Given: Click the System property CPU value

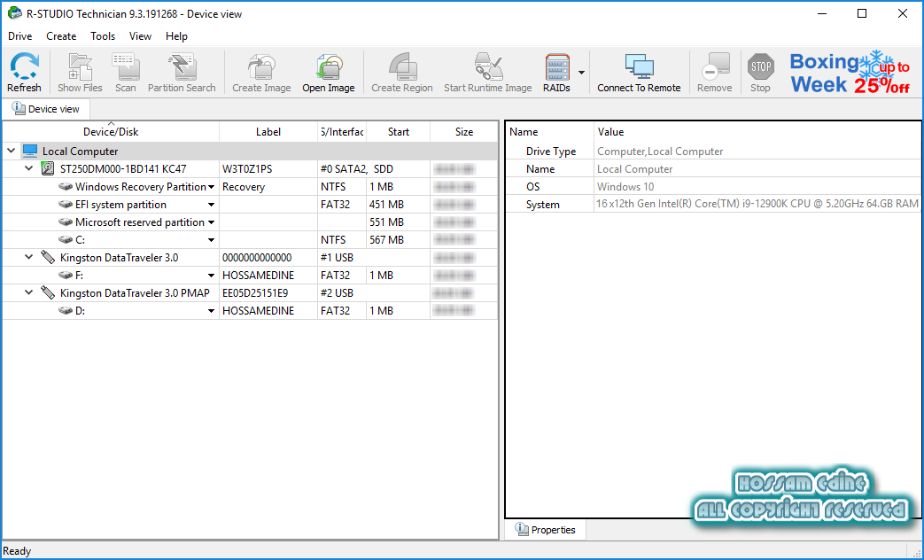Looking at the screenshot, I should (757, 204).
